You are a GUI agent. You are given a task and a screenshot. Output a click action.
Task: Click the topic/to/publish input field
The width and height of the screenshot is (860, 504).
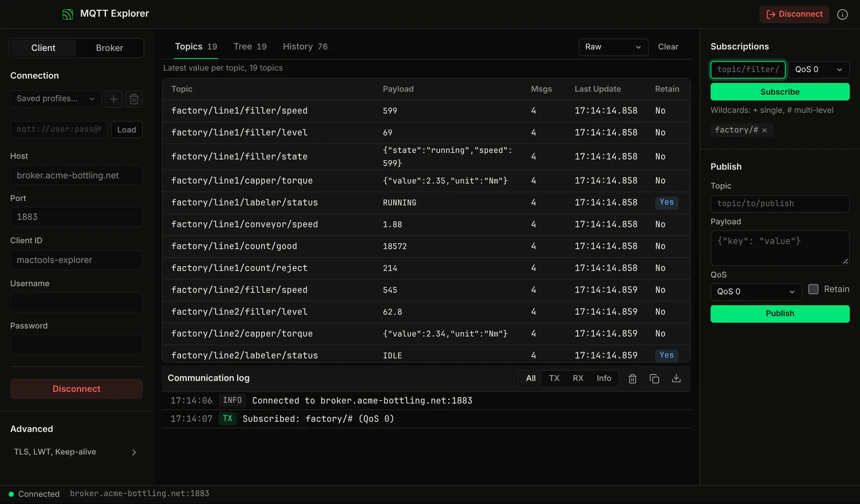[x=780, y=204]
